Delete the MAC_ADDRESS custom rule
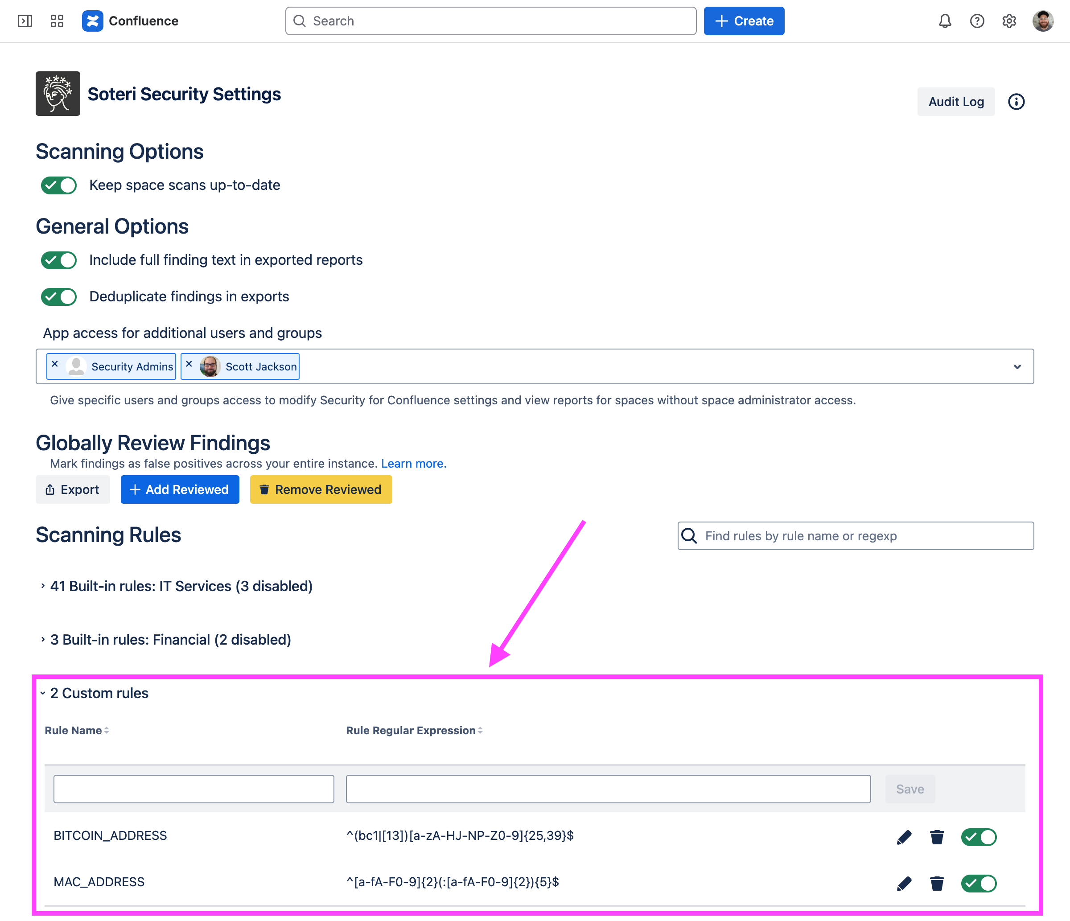The image size is (1070, 921). [937, 883]
